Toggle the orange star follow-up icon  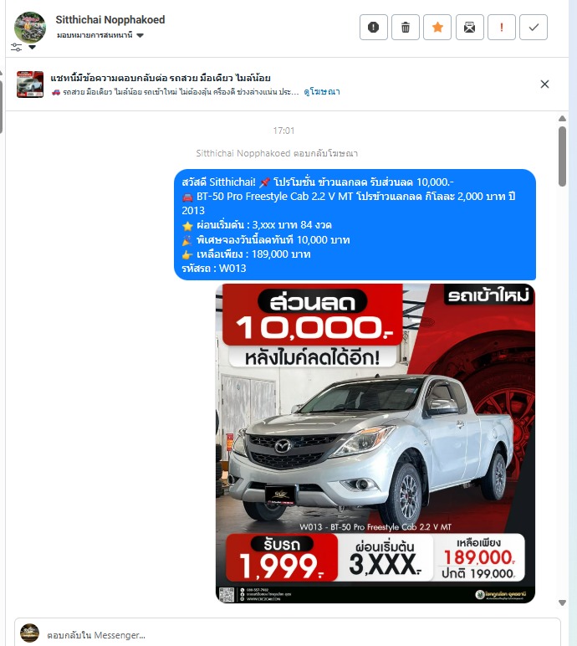click(x=437, y=27)
